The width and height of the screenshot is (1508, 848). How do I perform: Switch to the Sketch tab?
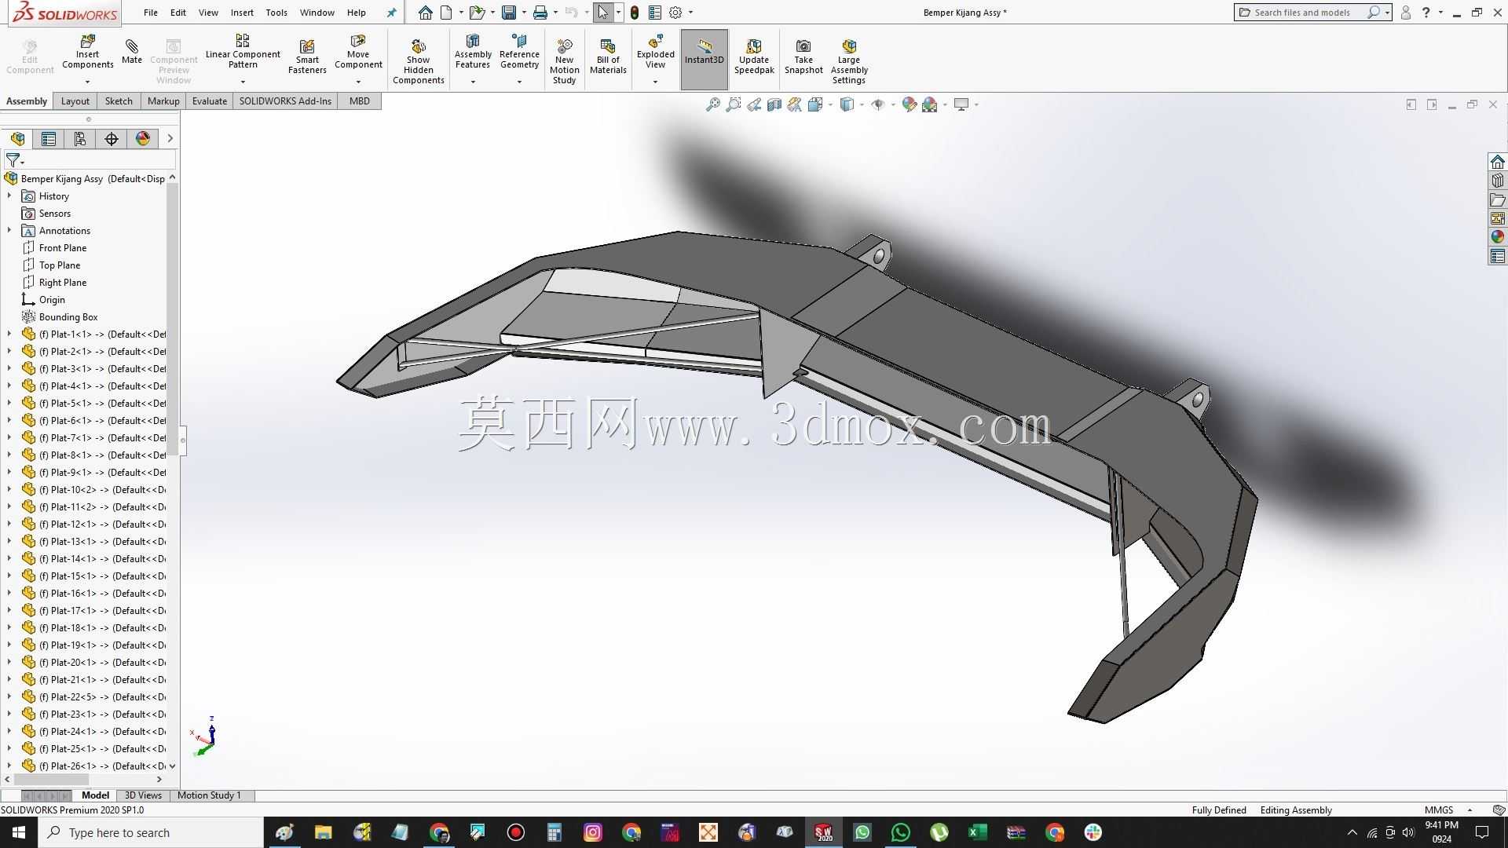pos(119,101)
